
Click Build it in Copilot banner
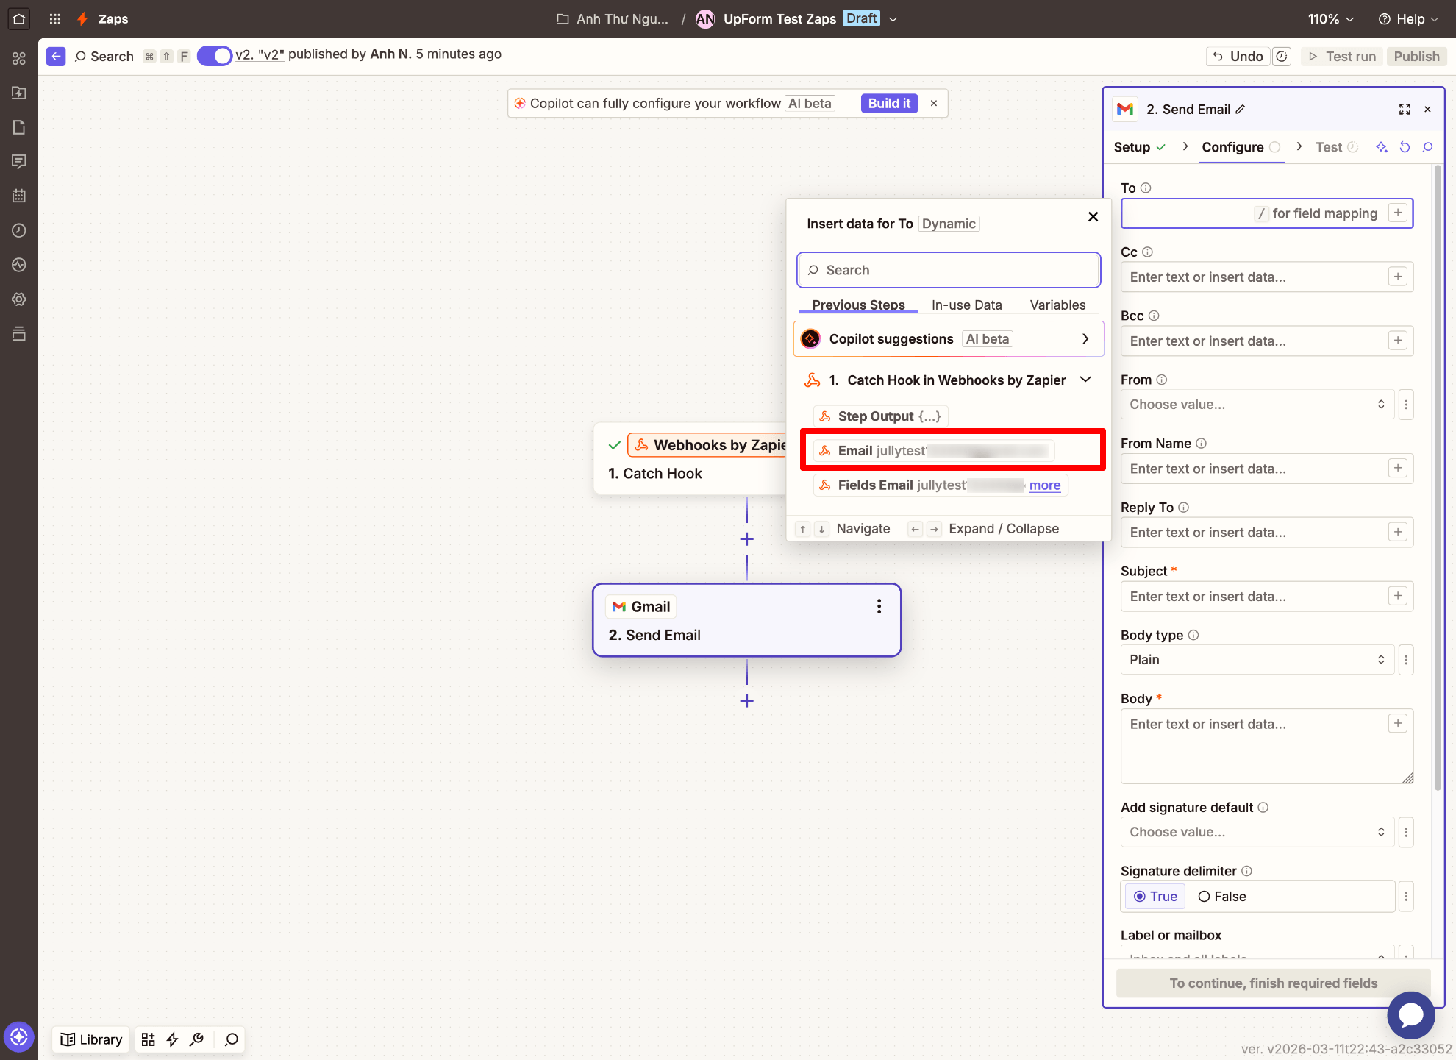pyautogui.click(x=889, y=104)
